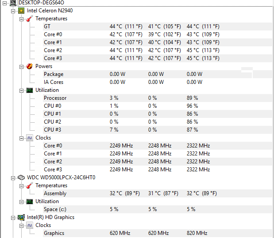Collapse the Intel(R) HD Graphics node
The image size is (274, 238).
coord(13,217)
